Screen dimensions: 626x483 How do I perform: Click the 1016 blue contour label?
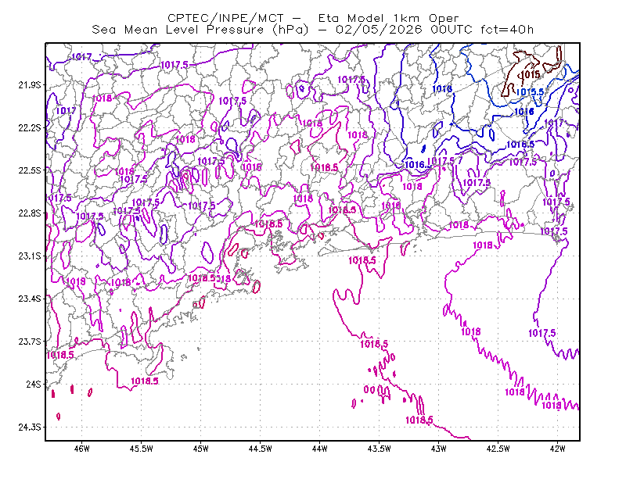tap(524, 112)
